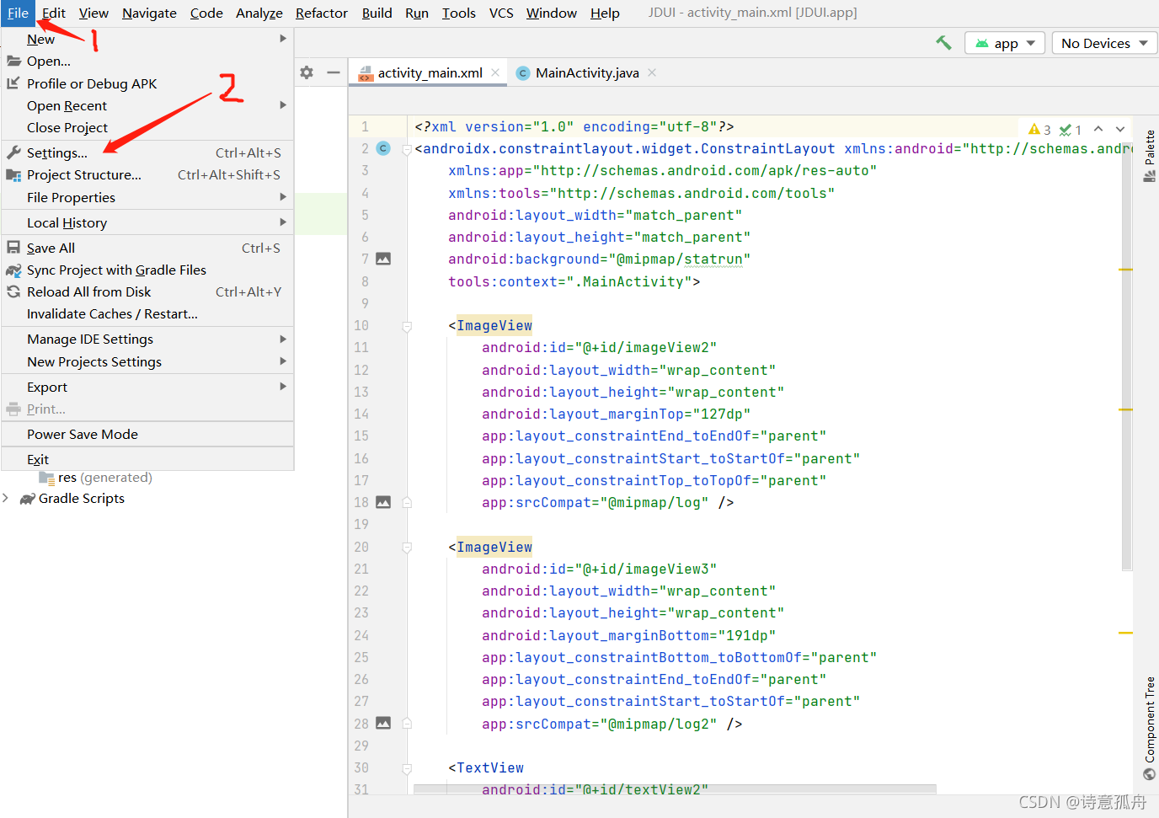Open the No Devices selector dropdown
The width and height of the screenshot is (1159, 818).
1105,43
